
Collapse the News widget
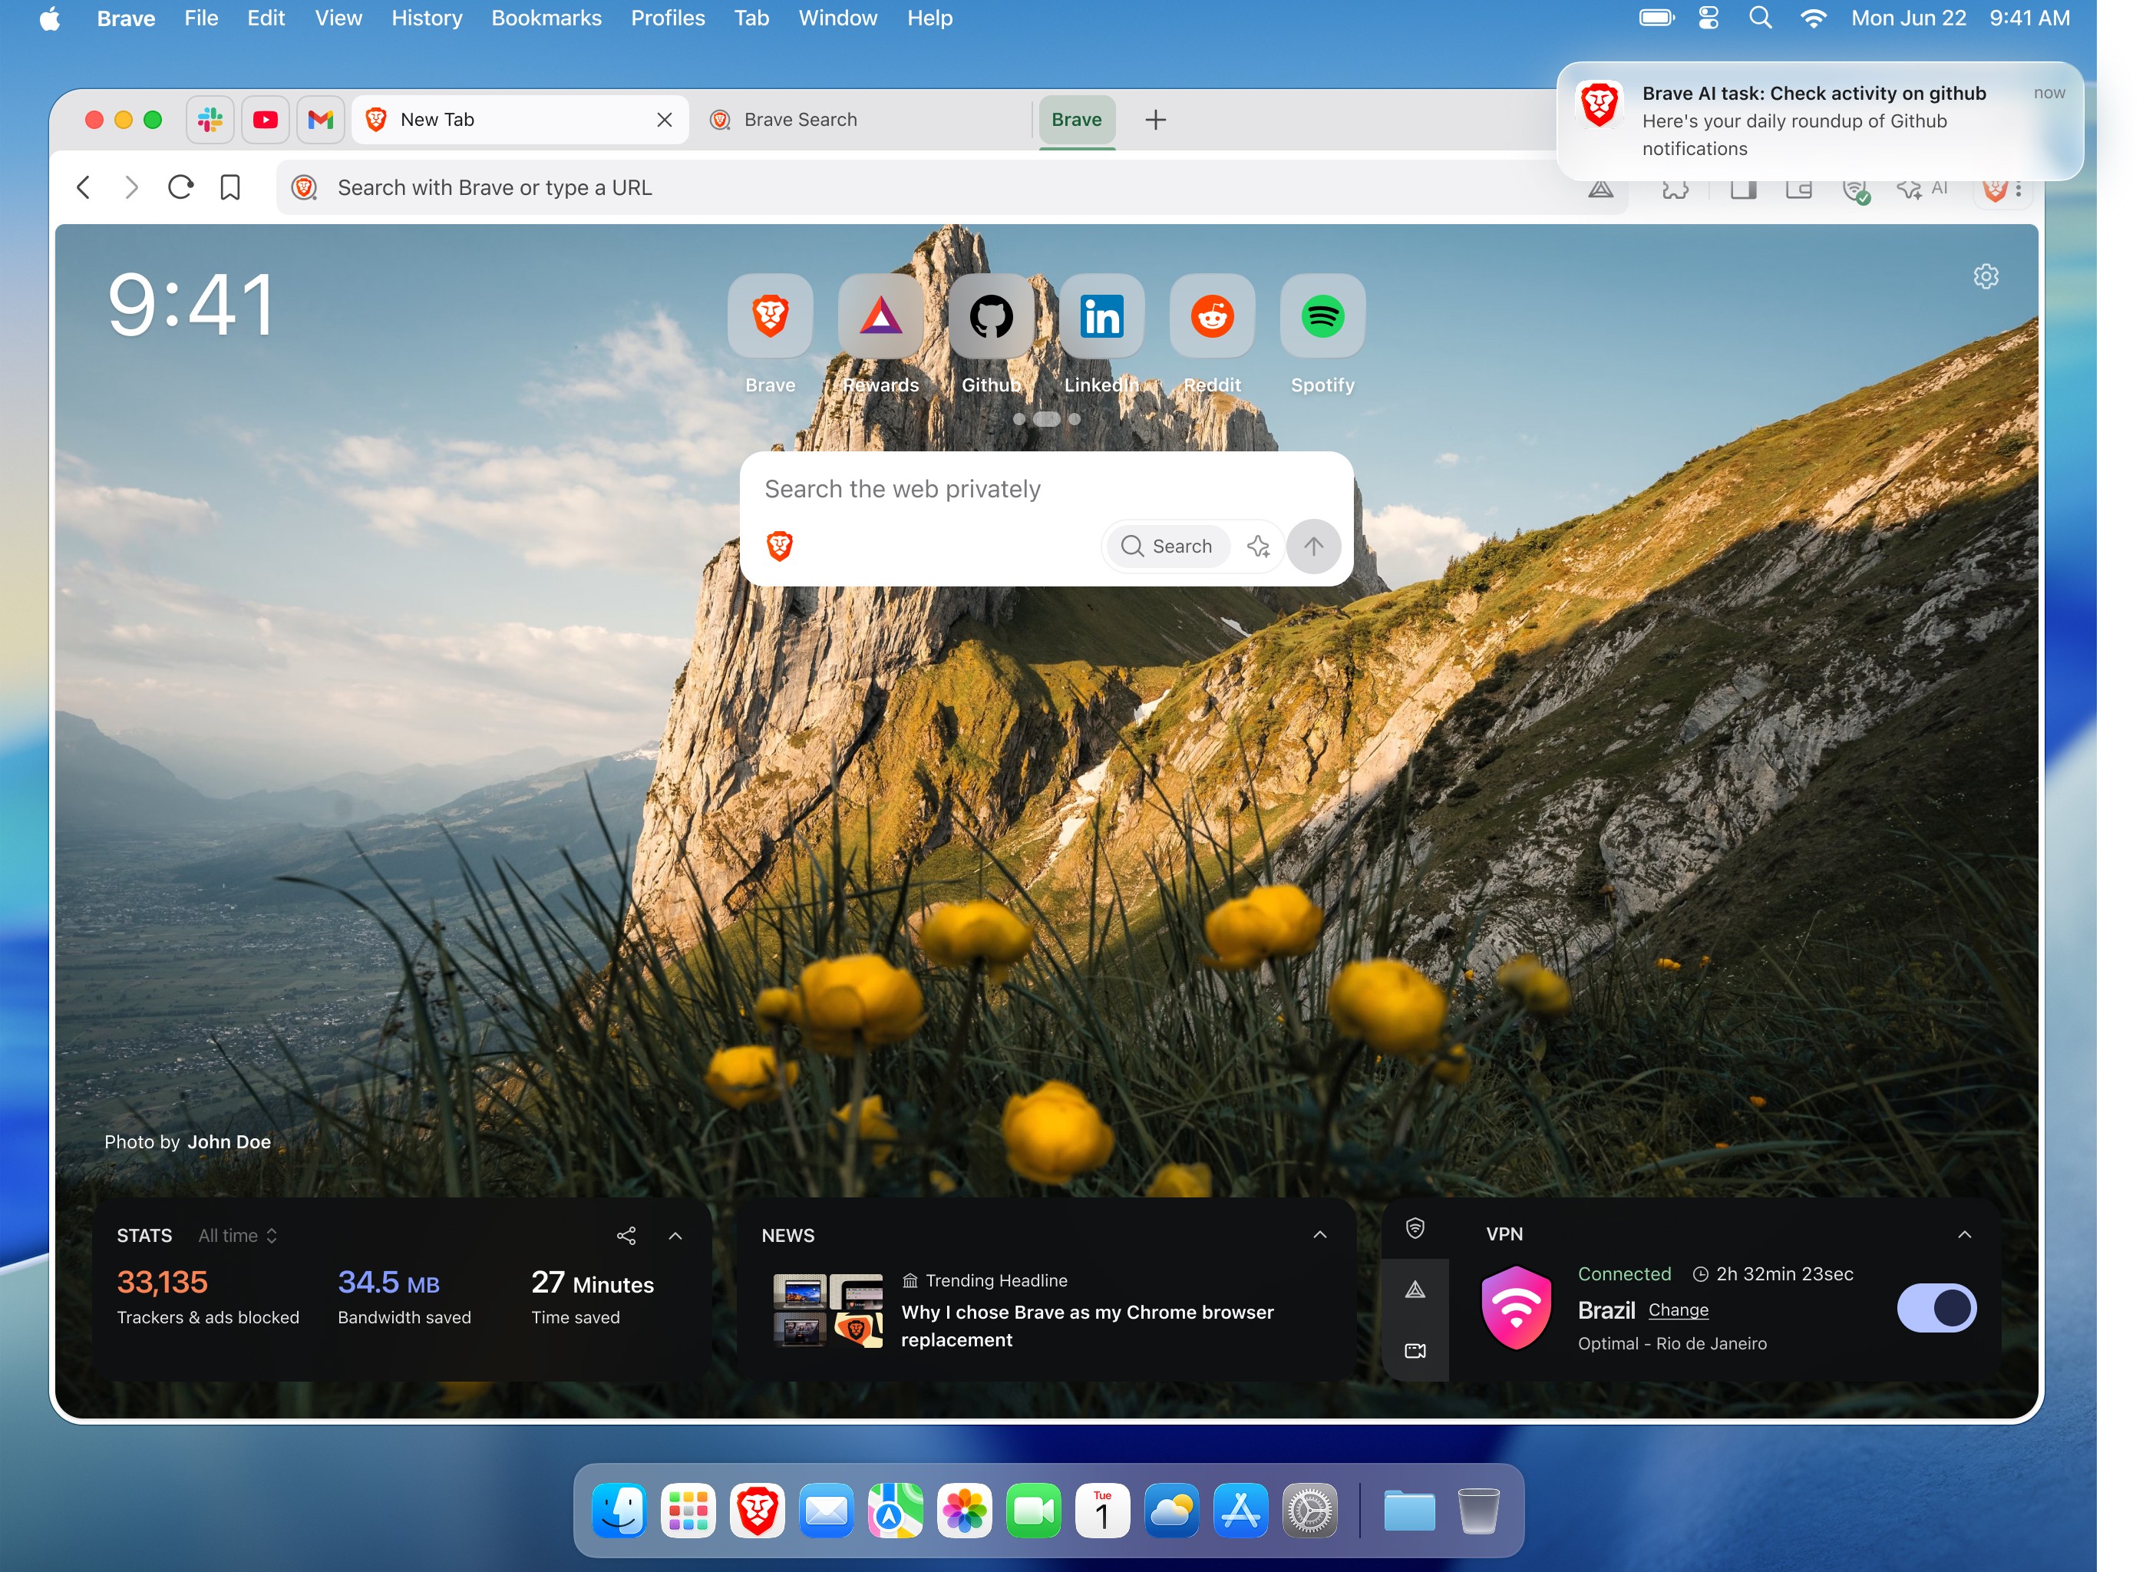coord(1319,1235)
